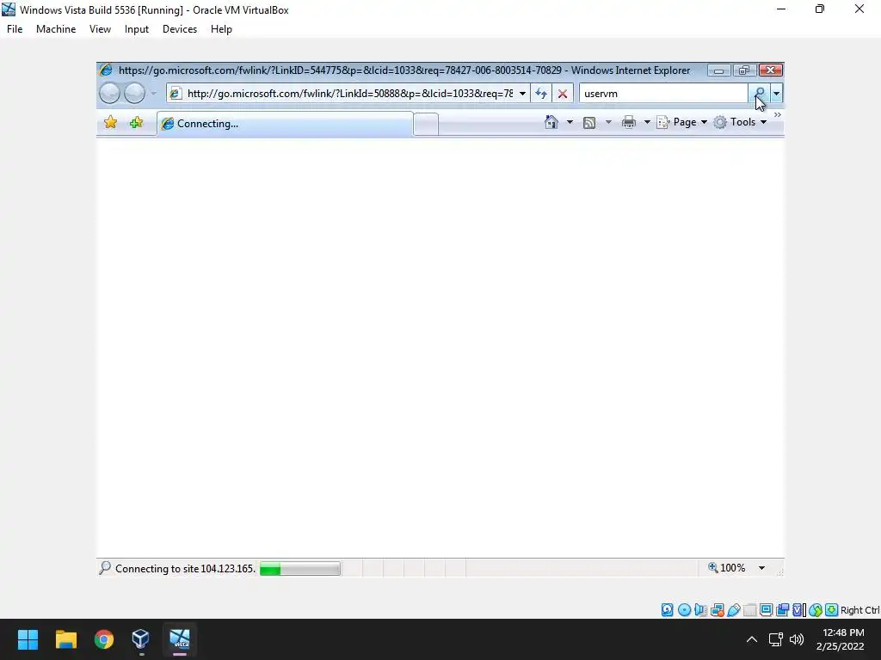Open the Tools menu
881x660 pixels.
click(x=741, y=122)
